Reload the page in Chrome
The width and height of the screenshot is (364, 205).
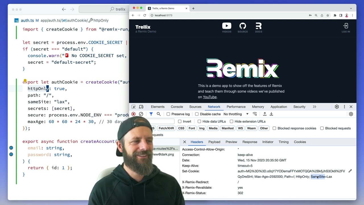point(145,15)
